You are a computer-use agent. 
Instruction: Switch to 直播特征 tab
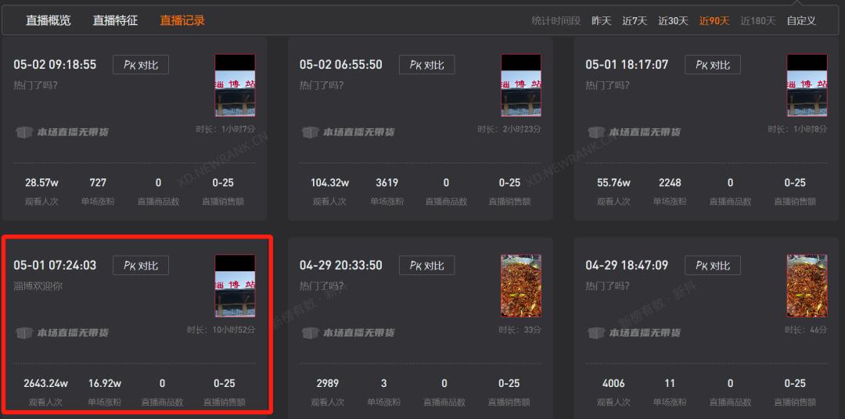[x=115, y=21]
